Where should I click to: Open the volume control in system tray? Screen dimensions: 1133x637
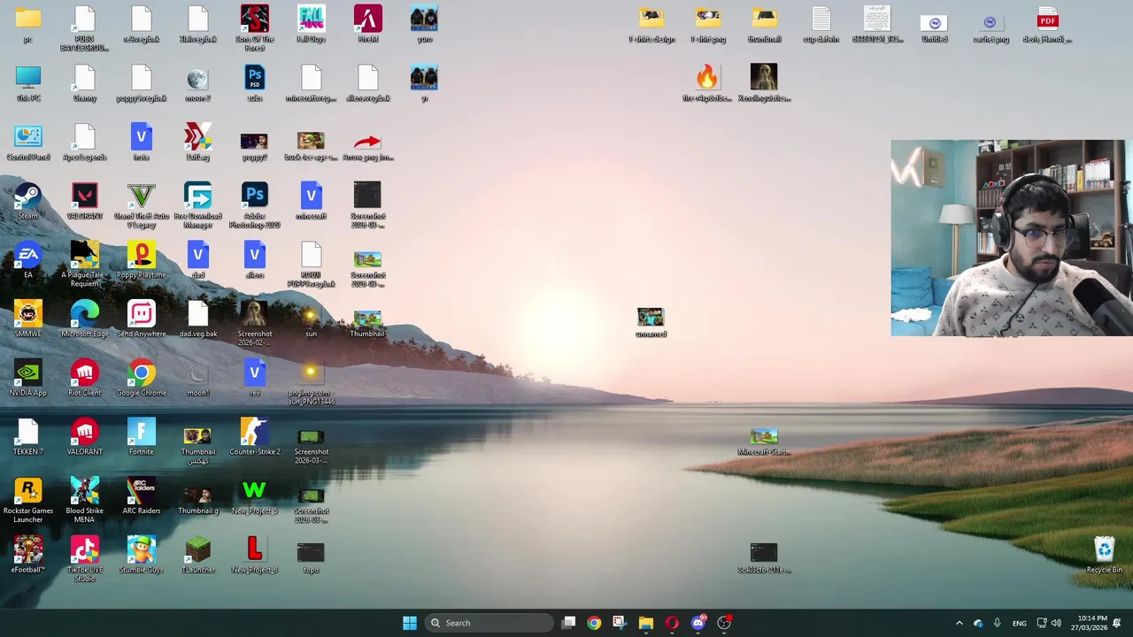click(1056, 623)
